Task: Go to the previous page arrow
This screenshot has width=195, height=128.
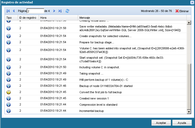Action: click(14, 11)
